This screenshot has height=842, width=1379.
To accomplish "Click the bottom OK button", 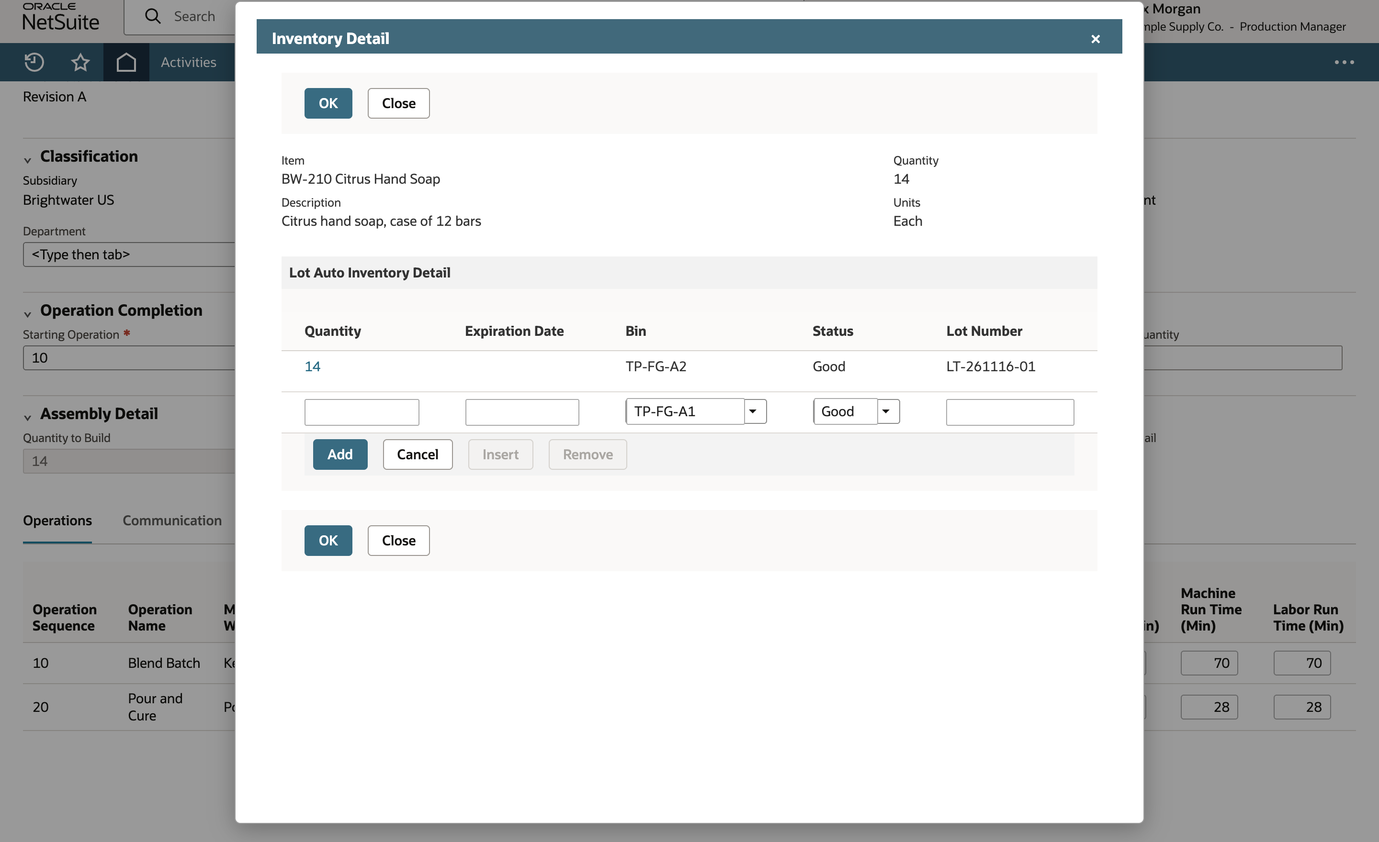I will pyautogui.click(x=328, y=540).
